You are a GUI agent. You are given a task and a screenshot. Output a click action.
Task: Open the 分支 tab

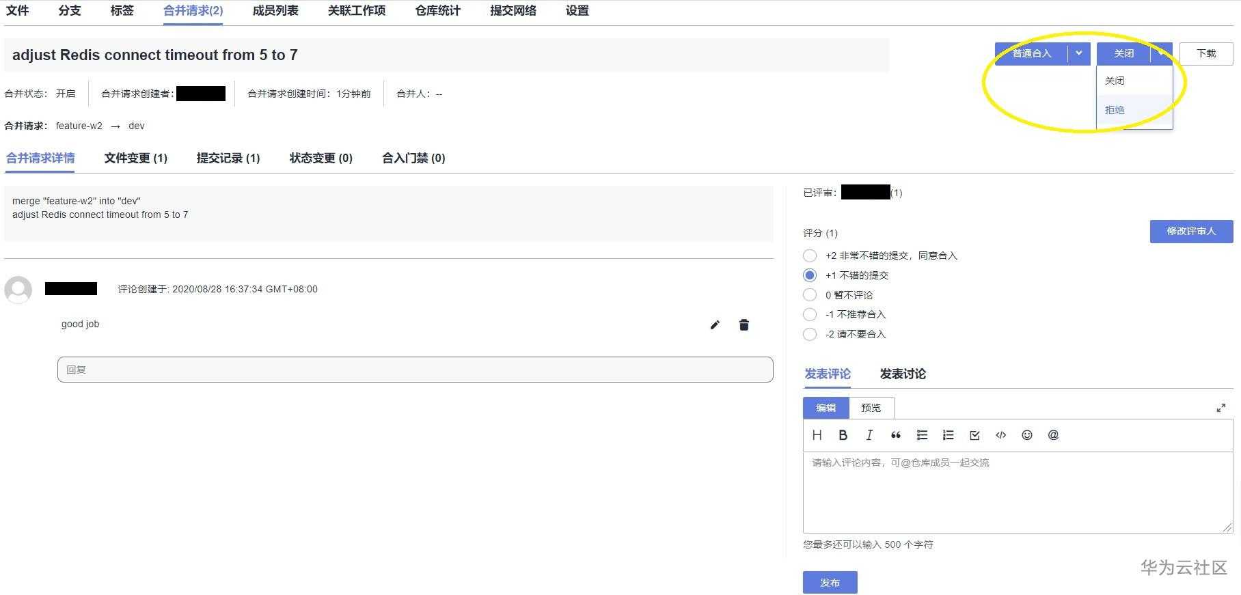point(70,11)
